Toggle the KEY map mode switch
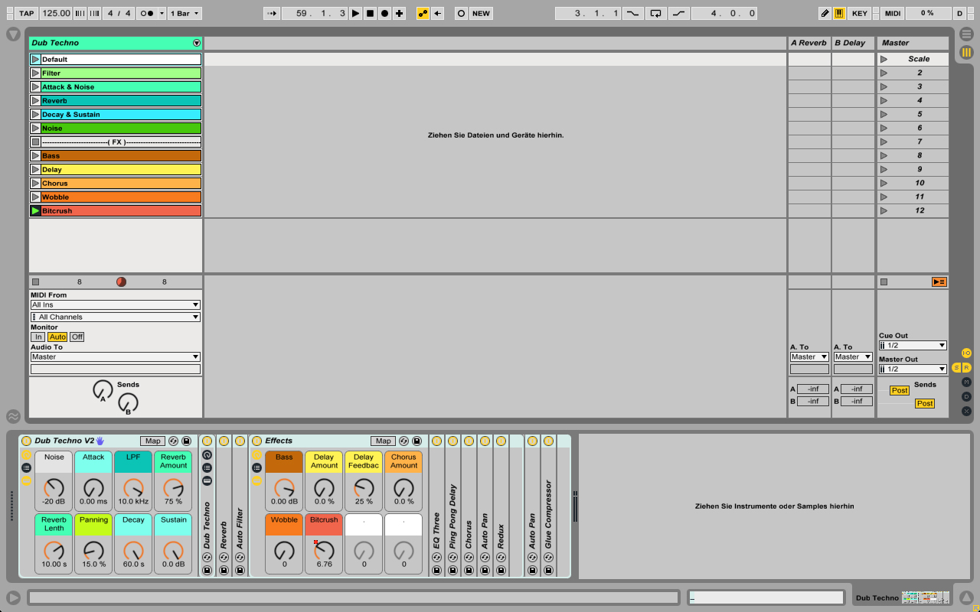The width and height of the screenshot is (980, 612). tap(860, 13)
